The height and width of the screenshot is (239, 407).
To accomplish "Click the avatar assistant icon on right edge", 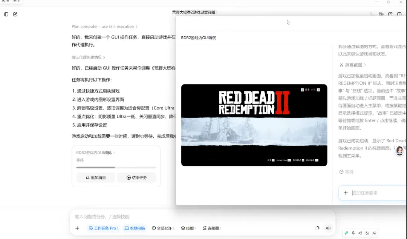I will 399,151.
